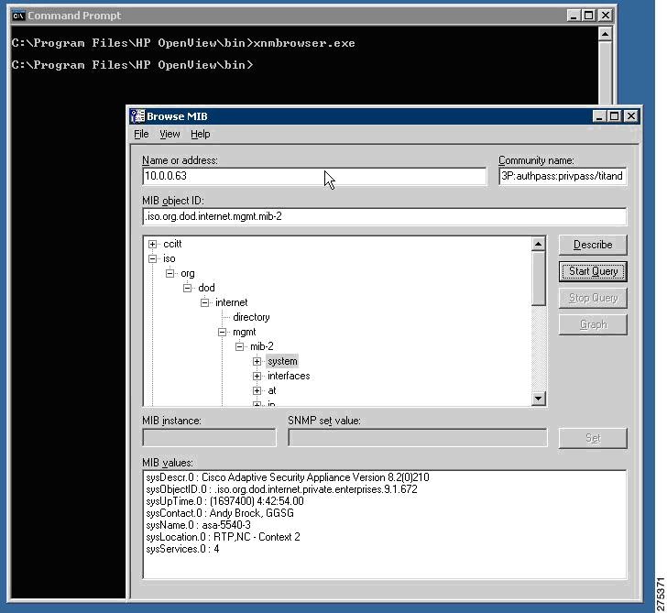Expand the system tree node
This screenshot has height=613, width=667.
(257, 362)
